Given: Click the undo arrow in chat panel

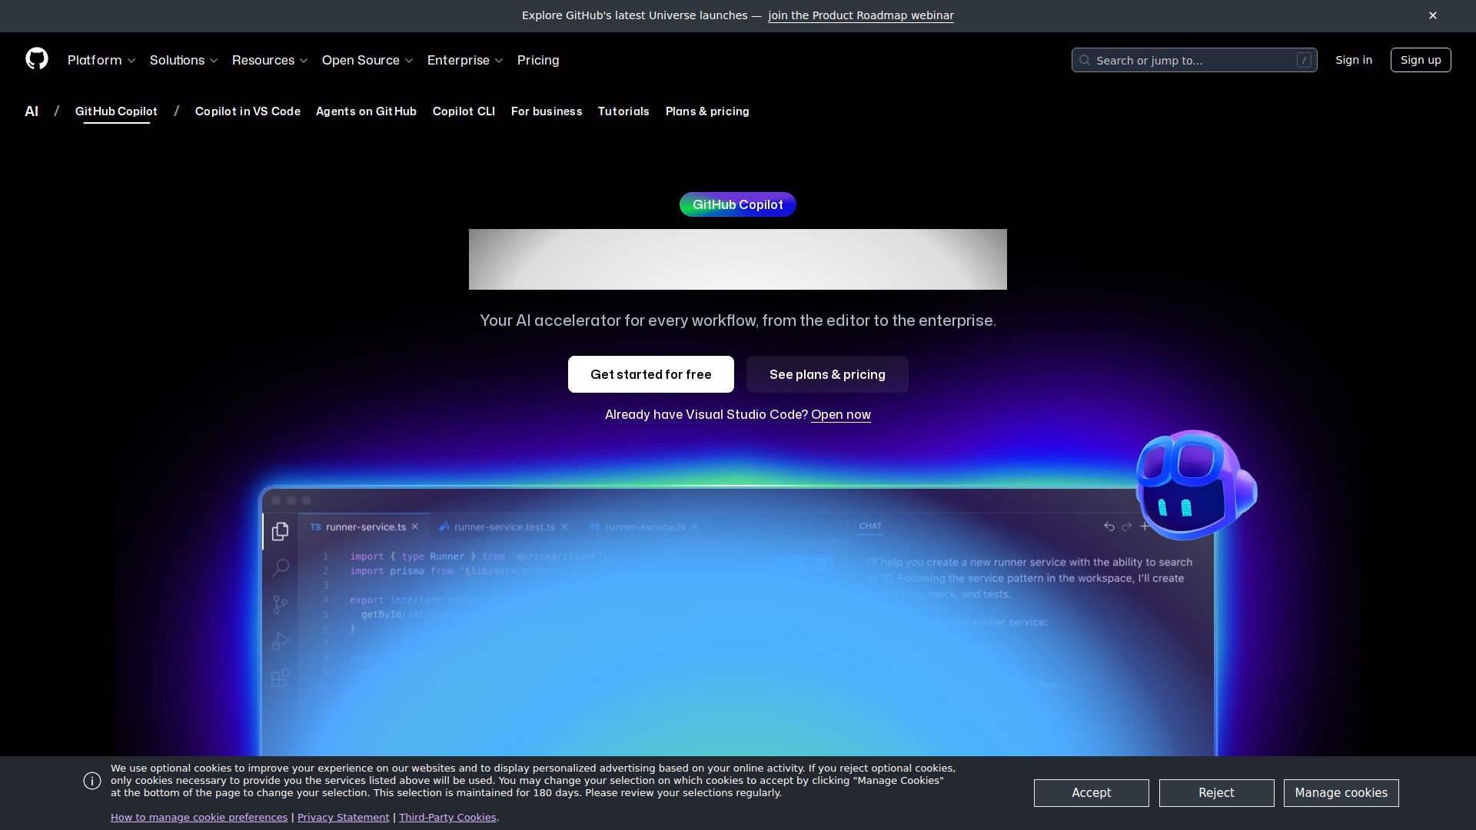Looking at the screenshot, I should point(1109,526).
